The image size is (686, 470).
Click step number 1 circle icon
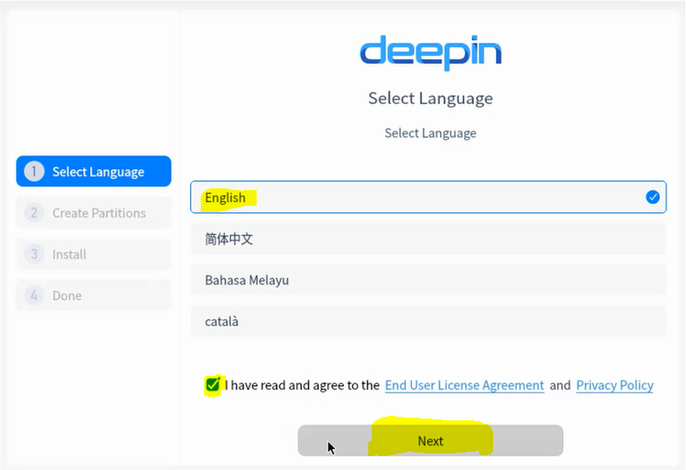pyautogui.click(x=34, y=172)
